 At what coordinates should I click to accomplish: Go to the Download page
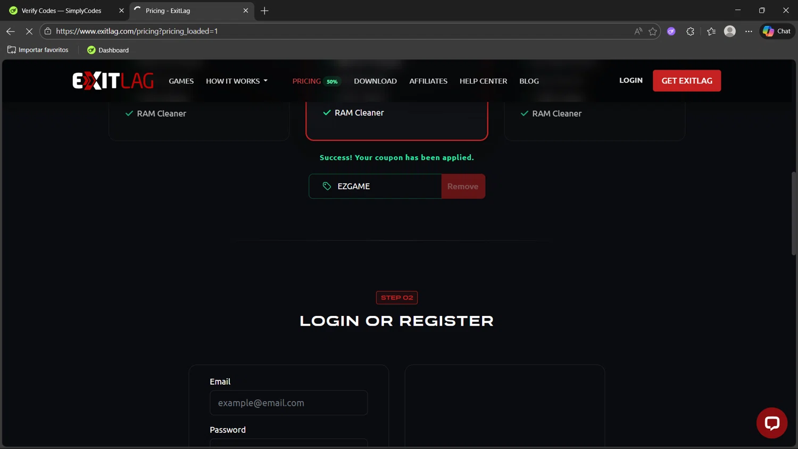[x=376, y=81]
